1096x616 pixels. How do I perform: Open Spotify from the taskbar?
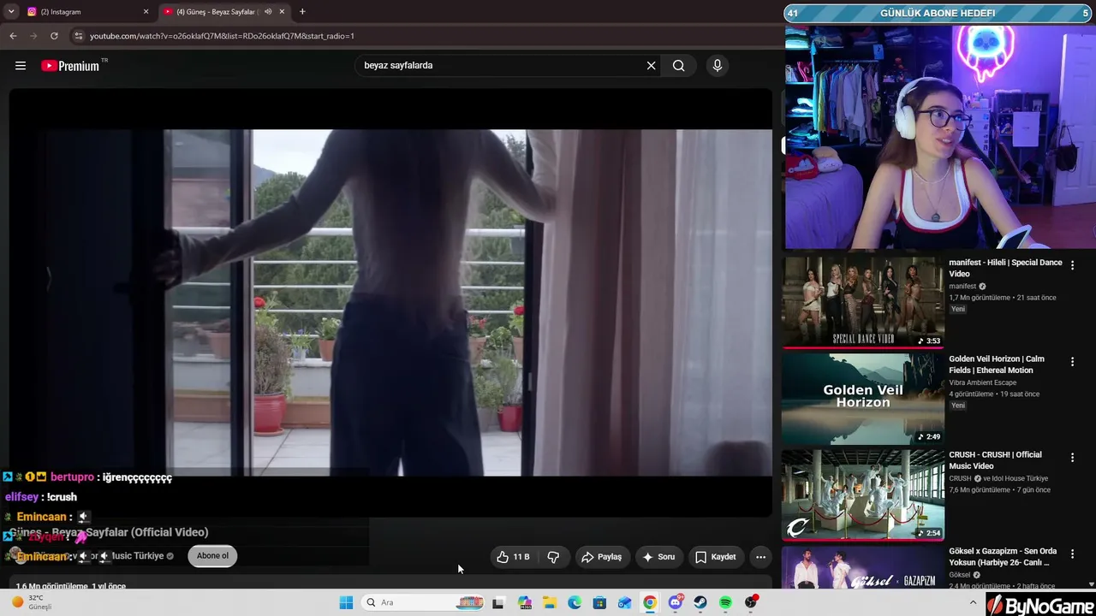[x=725, y=602]
